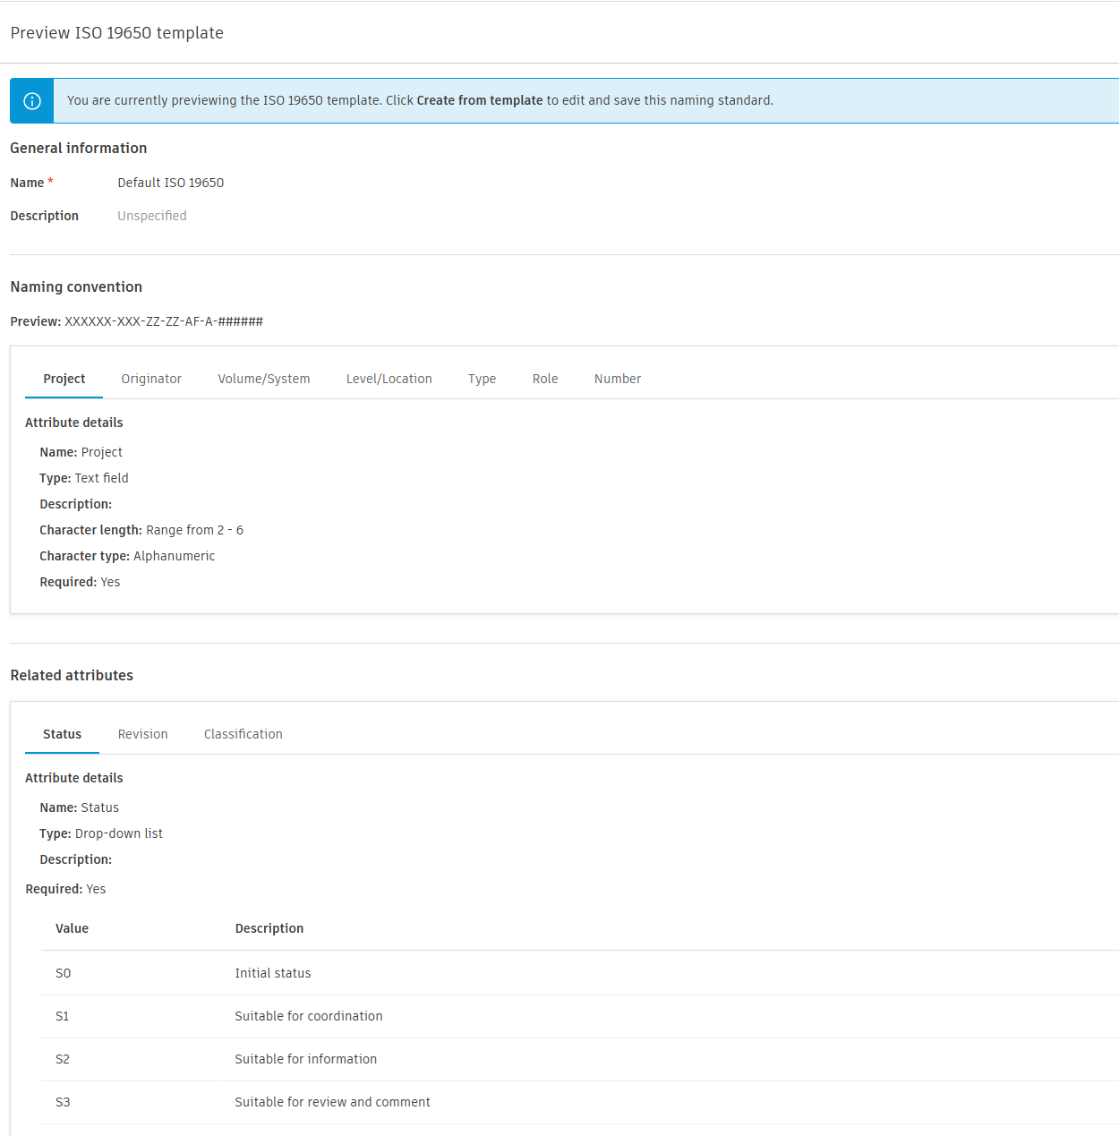This screenshot has height=1136, width=1119.
Task: Open the Volume/System attribute tab
Action: click(x=263, y=378)
